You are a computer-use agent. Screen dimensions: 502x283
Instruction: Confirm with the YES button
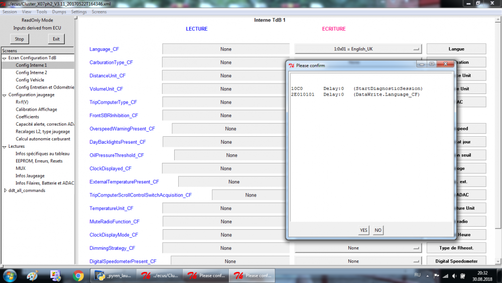pyautogui.click(x=363, y=230)
